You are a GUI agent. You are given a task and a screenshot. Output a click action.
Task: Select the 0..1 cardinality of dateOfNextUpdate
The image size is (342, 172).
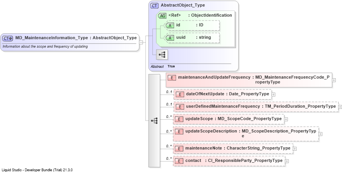click(169, 92)
